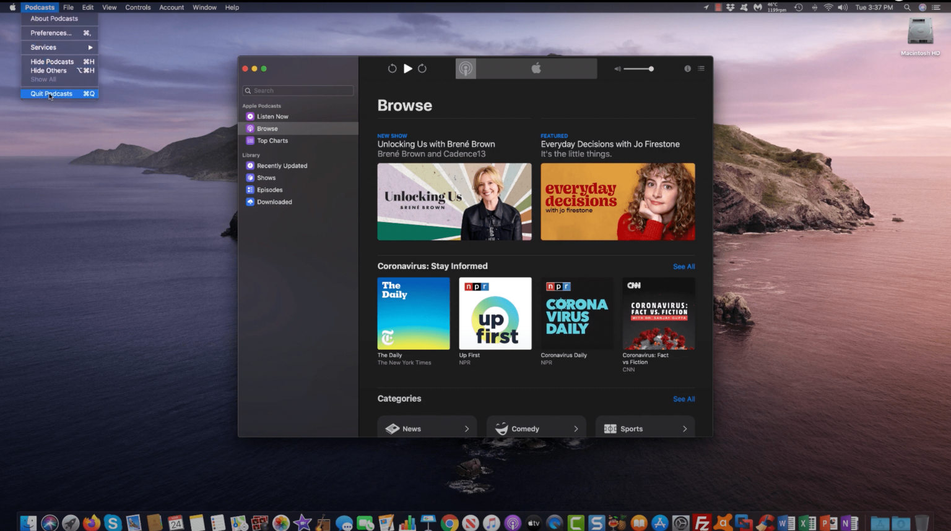Select Top Charts in the sidebar

click(272, 140)
